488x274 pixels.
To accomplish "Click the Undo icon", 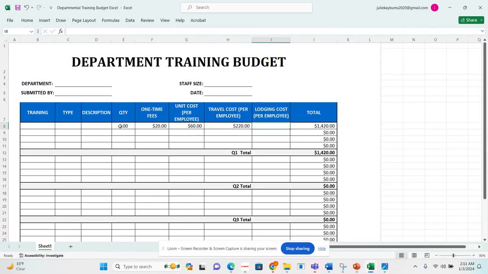I will (x=26, y=8).
